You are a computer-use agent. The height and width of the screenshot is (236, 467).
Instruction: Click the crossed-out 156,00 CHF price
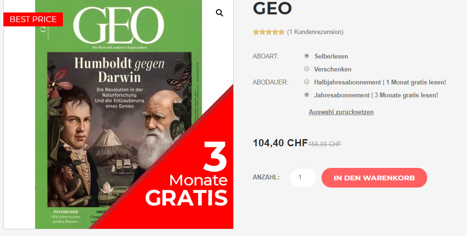(324, 144)
